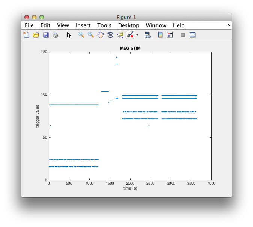Select the Rotate 3D tool
This screenshot has height=227, width=253.
point(110,35)
